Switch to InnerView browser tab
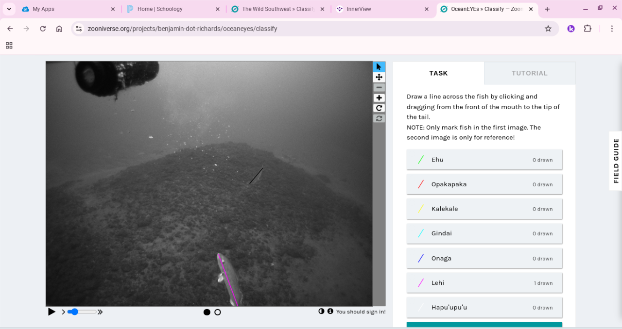 pyautogui.click(x=383, y=9)
